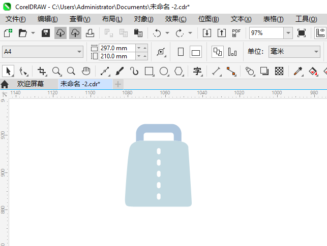Screen dimensions: 327x246
Task: Select the Shape edit tool
Action: point(23,71)
